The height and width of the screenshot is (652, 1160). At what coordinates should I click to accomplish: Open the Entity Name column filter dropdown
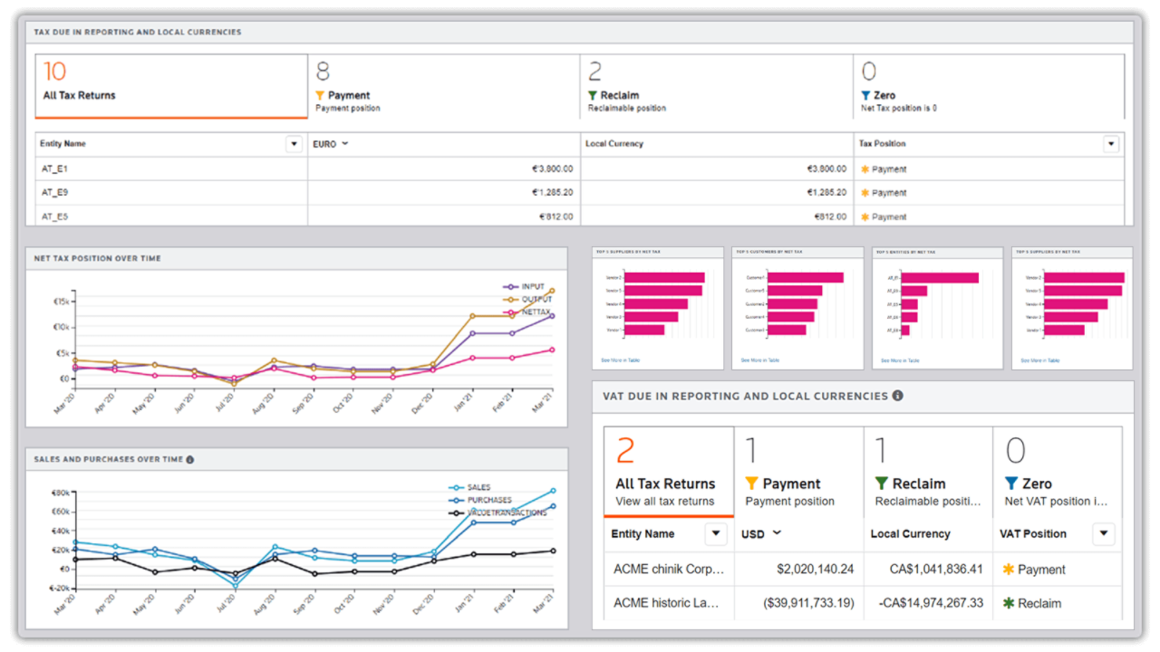coord(294,144)
